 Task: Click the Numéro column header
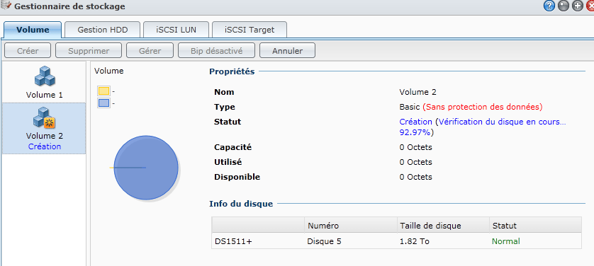[x=350, y=226]
